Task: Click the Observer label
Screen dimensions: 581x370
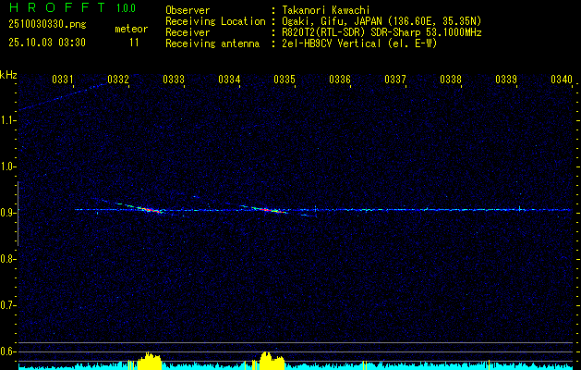Action: point(188,10)
